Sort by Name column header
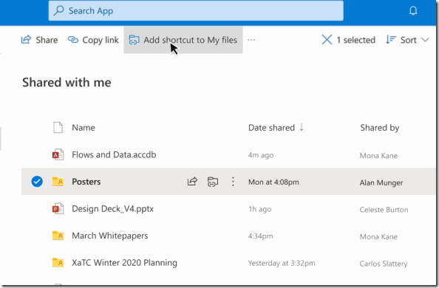 [84, 128]
